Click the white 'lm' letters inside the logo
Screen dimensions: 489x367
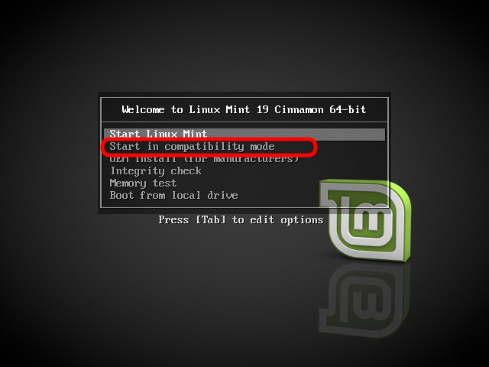tap(361, 216)
